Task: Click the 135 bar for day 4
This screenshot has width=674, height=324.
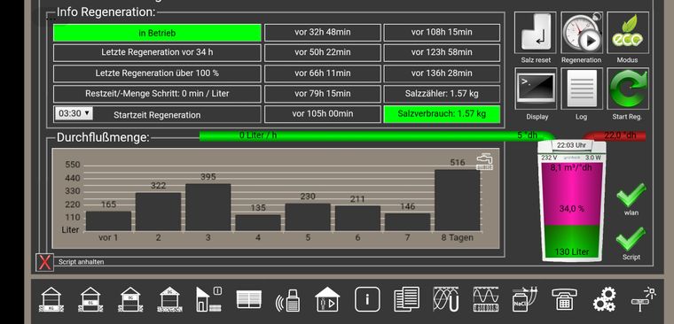Action: coord(258,223)
